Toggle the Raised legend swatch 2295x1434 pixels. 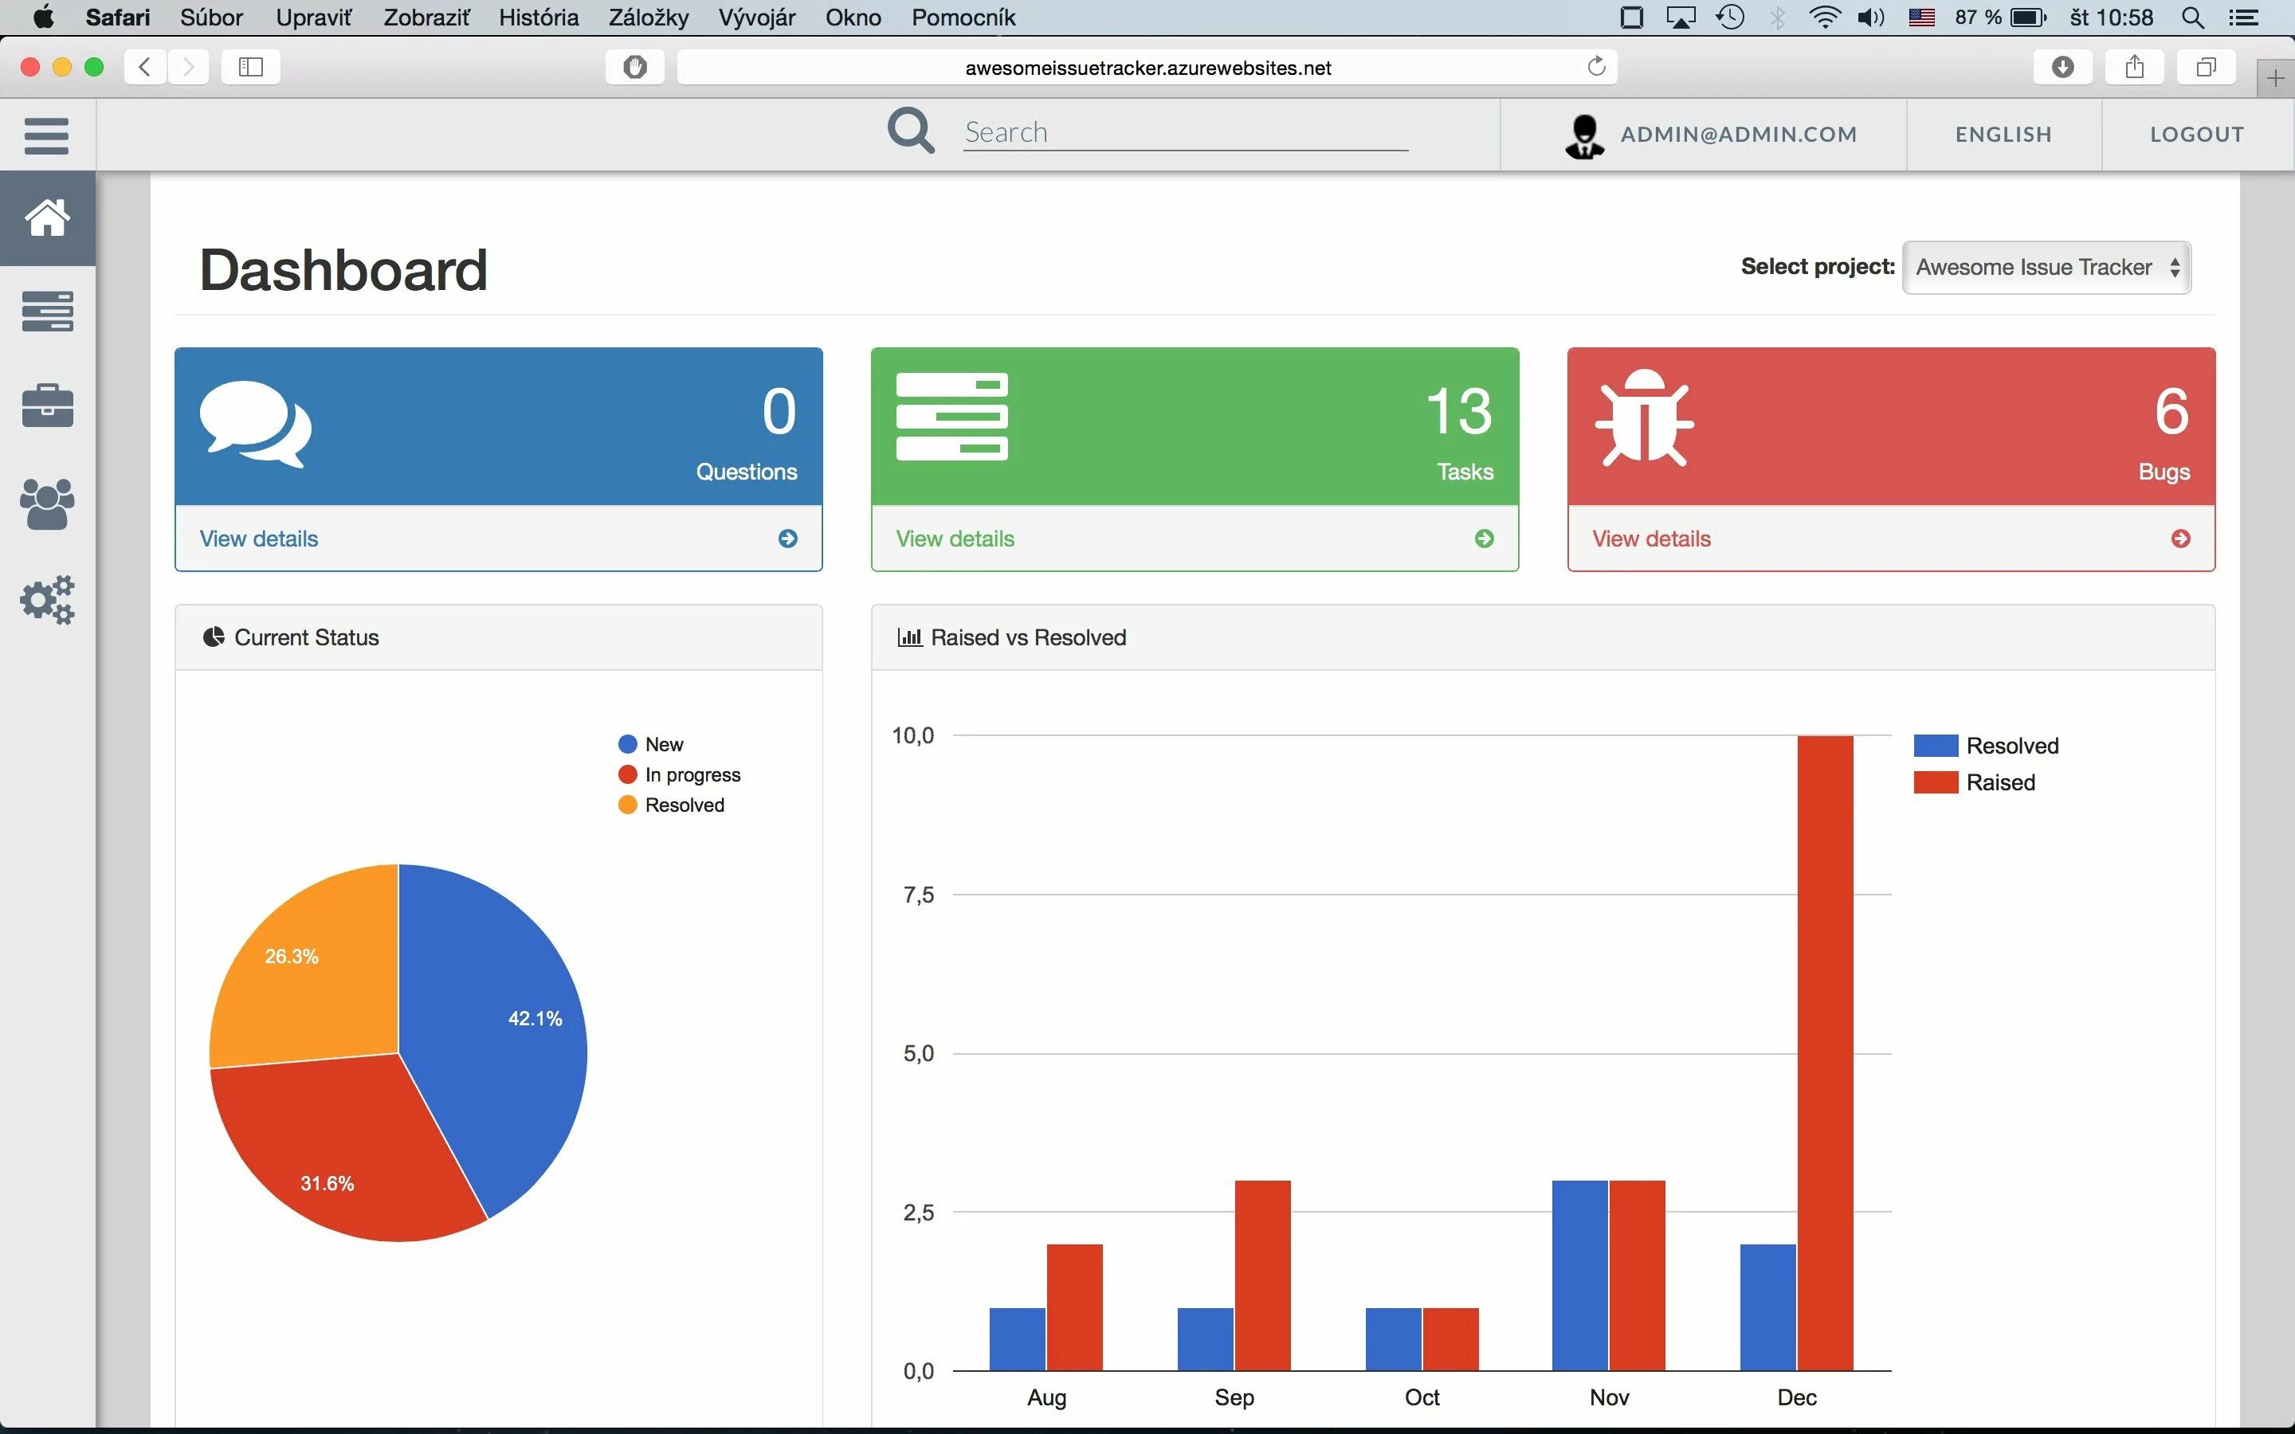(1936, 782)
